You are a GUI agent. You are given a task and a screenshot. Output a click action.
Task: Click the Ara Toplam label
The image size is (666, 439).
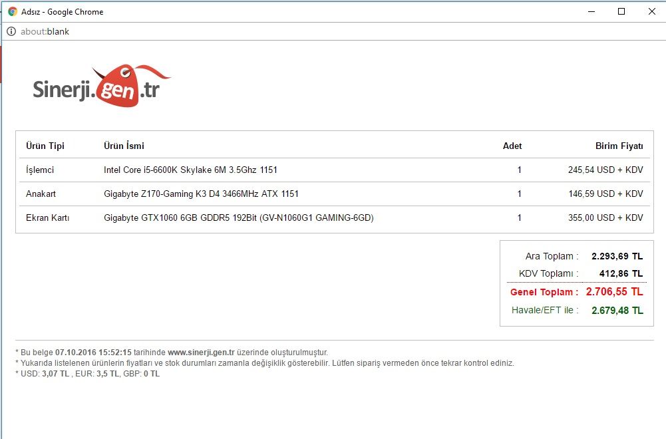point(552,256)
